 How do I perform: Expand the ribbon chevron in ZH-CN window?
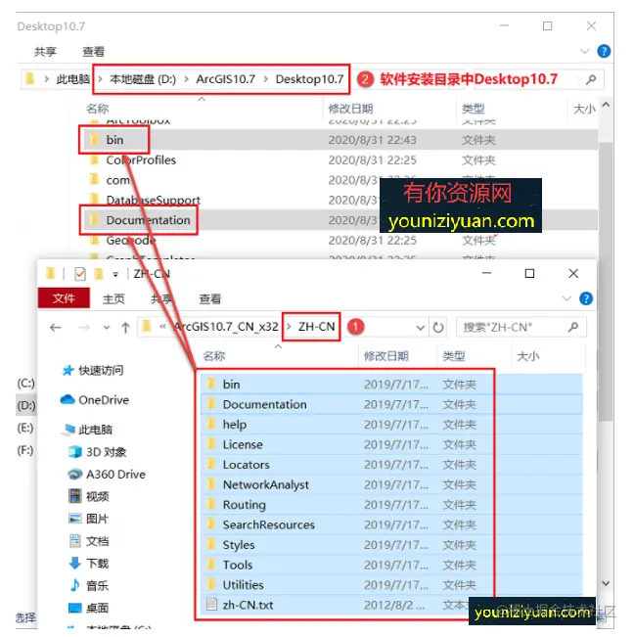click(x=566, y=299)
